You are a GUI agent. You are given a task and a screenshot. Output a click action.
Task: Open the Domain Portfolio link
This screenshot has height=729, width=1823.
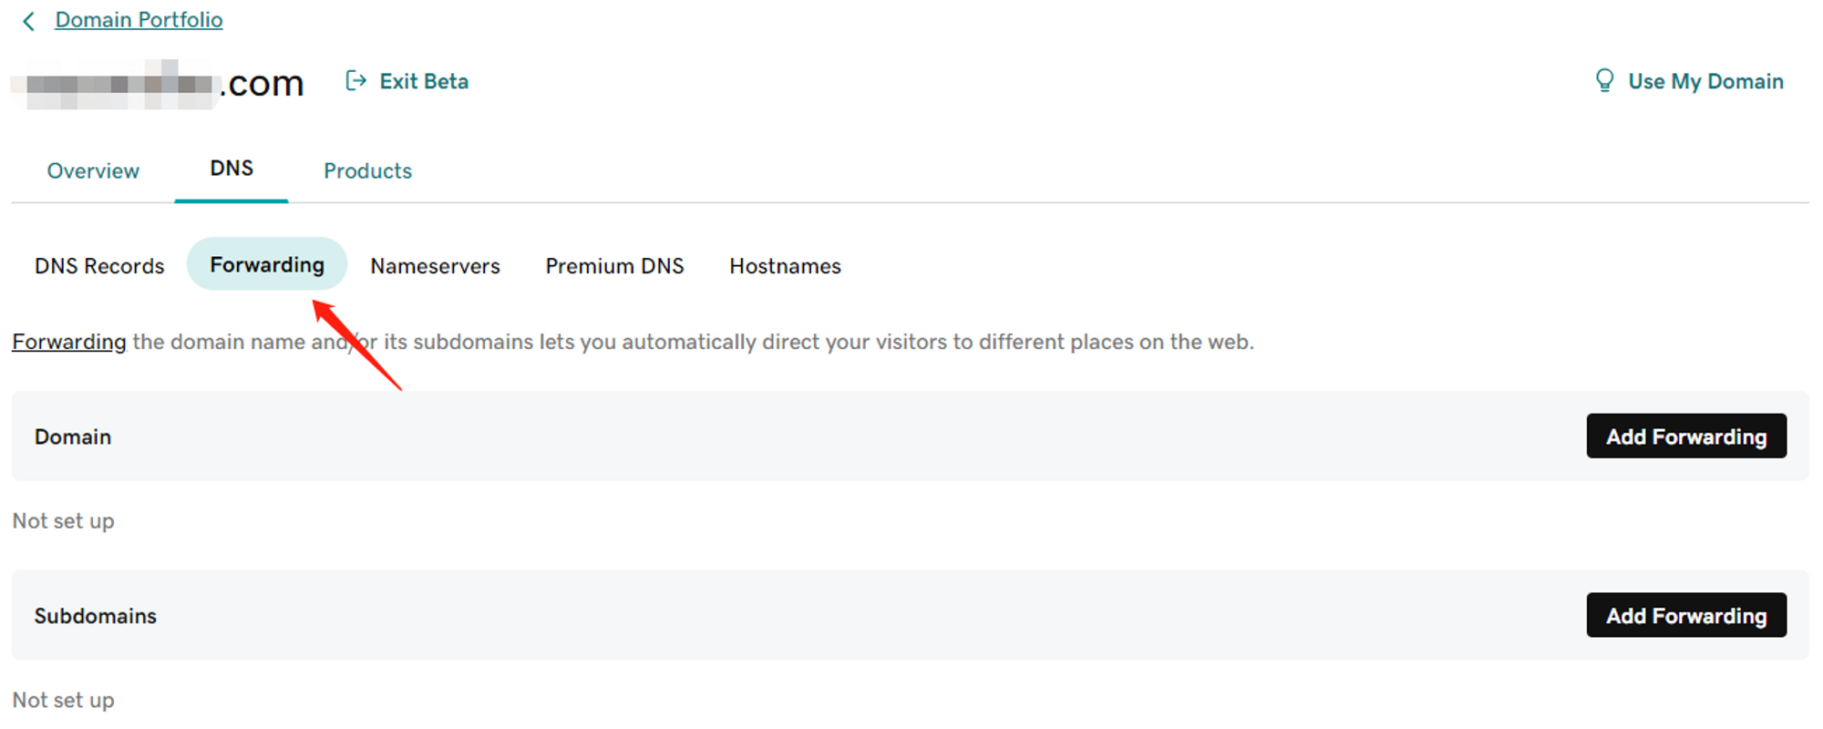(x=139, y=20)
